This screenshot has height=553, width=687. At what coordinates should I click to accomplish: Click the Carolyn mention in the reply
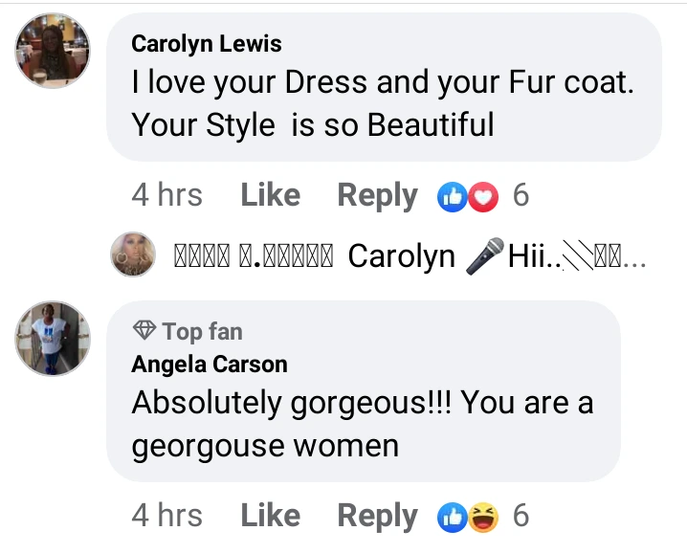point(401,257)
